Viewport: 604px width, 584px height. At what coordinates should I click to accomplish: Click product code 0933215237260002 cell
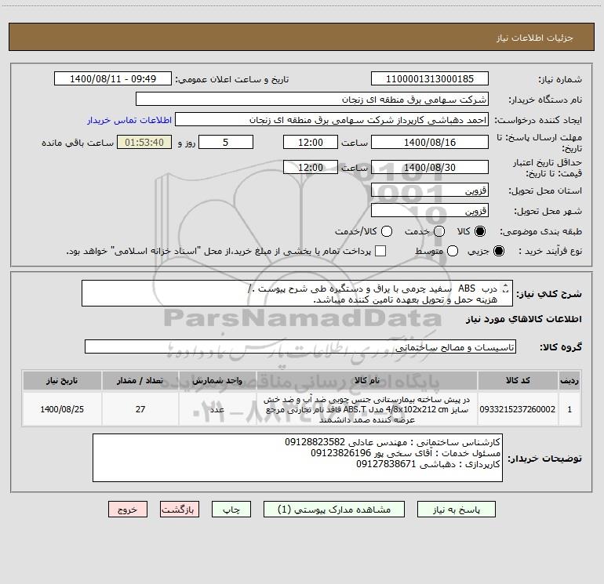pyautogui.click(x=518, y=409)
